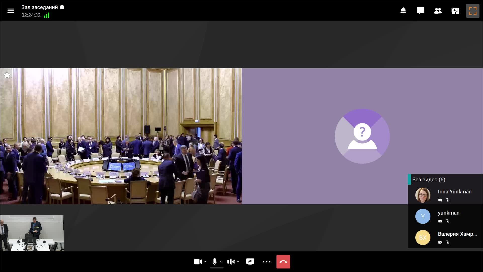Expand microphone options dropdown arrow
Viewport: 483px width, 272px height.
[221, 262]
